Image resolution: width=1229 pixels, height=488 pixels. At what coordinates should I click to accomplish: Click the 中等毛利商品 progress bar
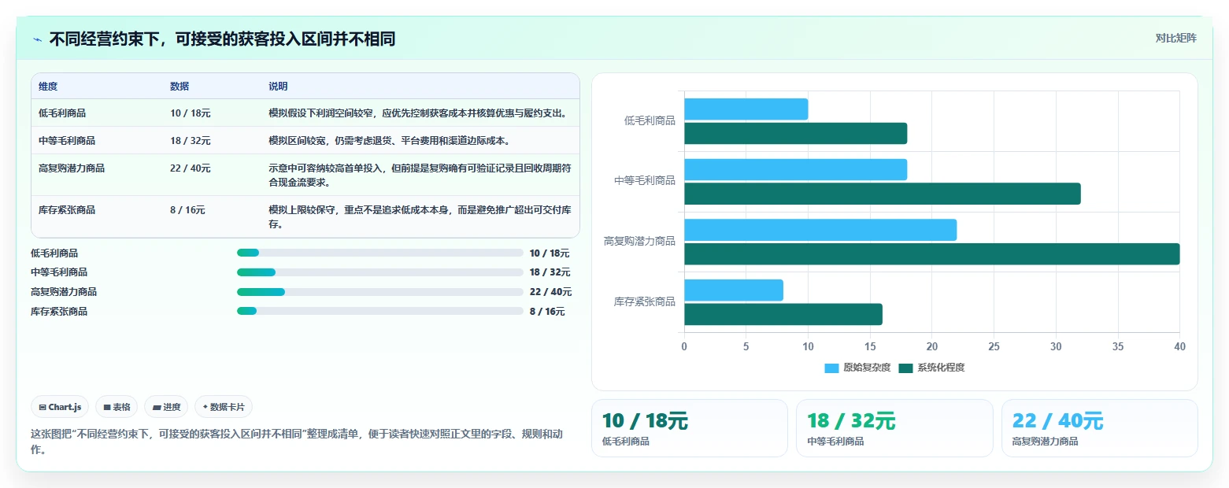(379, 272)
